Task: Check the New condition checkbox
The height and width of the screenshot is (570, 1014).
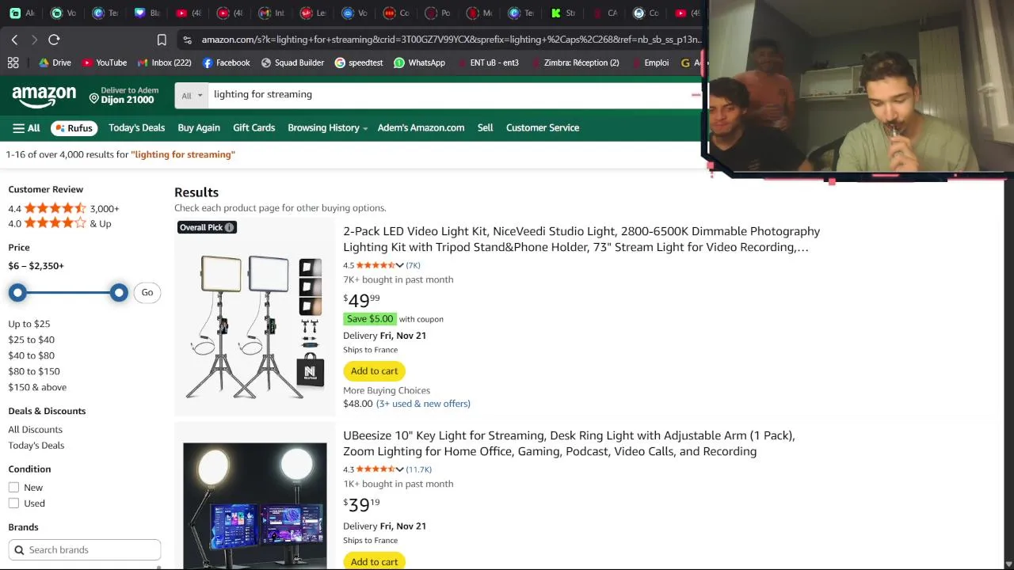Action: coord(13,488)
